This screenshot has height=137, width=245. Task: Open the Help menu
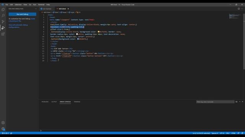pyautogui.click(x=48, y=5)
